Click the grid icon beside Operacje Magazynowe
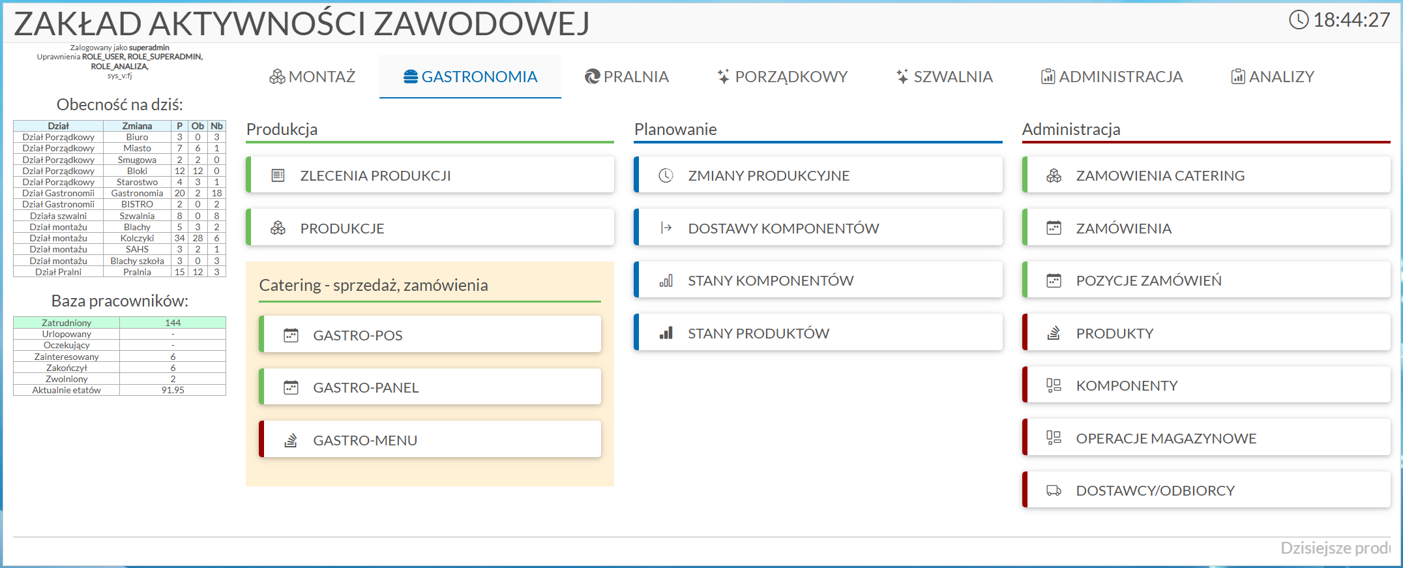1403x568 pixels. click(x=1054, y=438)
